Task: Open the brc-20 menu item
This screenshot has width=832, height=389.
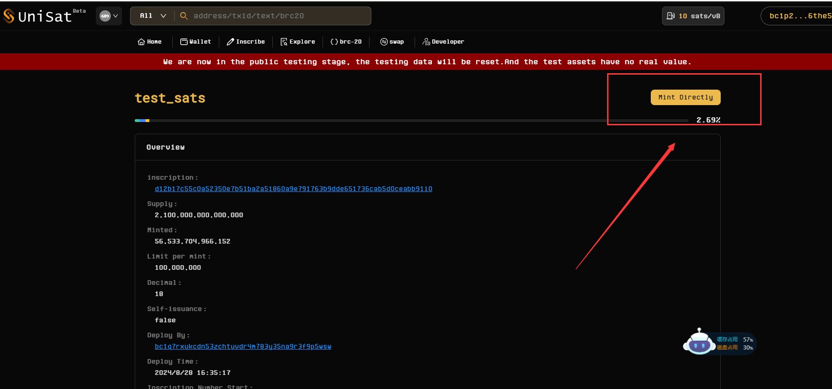Action: [x=346, y=42]
